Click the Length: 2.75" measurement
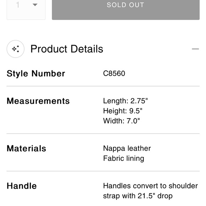The width and height of the screenshot is (206, 206). [125, 101]
